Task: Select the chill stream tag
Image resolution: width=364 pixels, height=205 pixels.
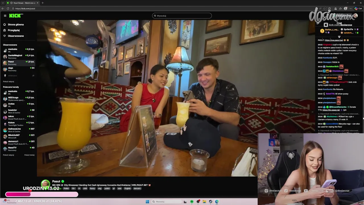Action: click(85, 188)
